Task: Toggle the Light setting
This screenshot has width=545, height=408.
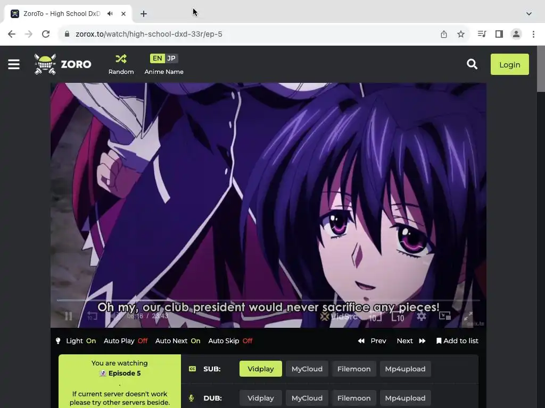Action: click(76, 341)
